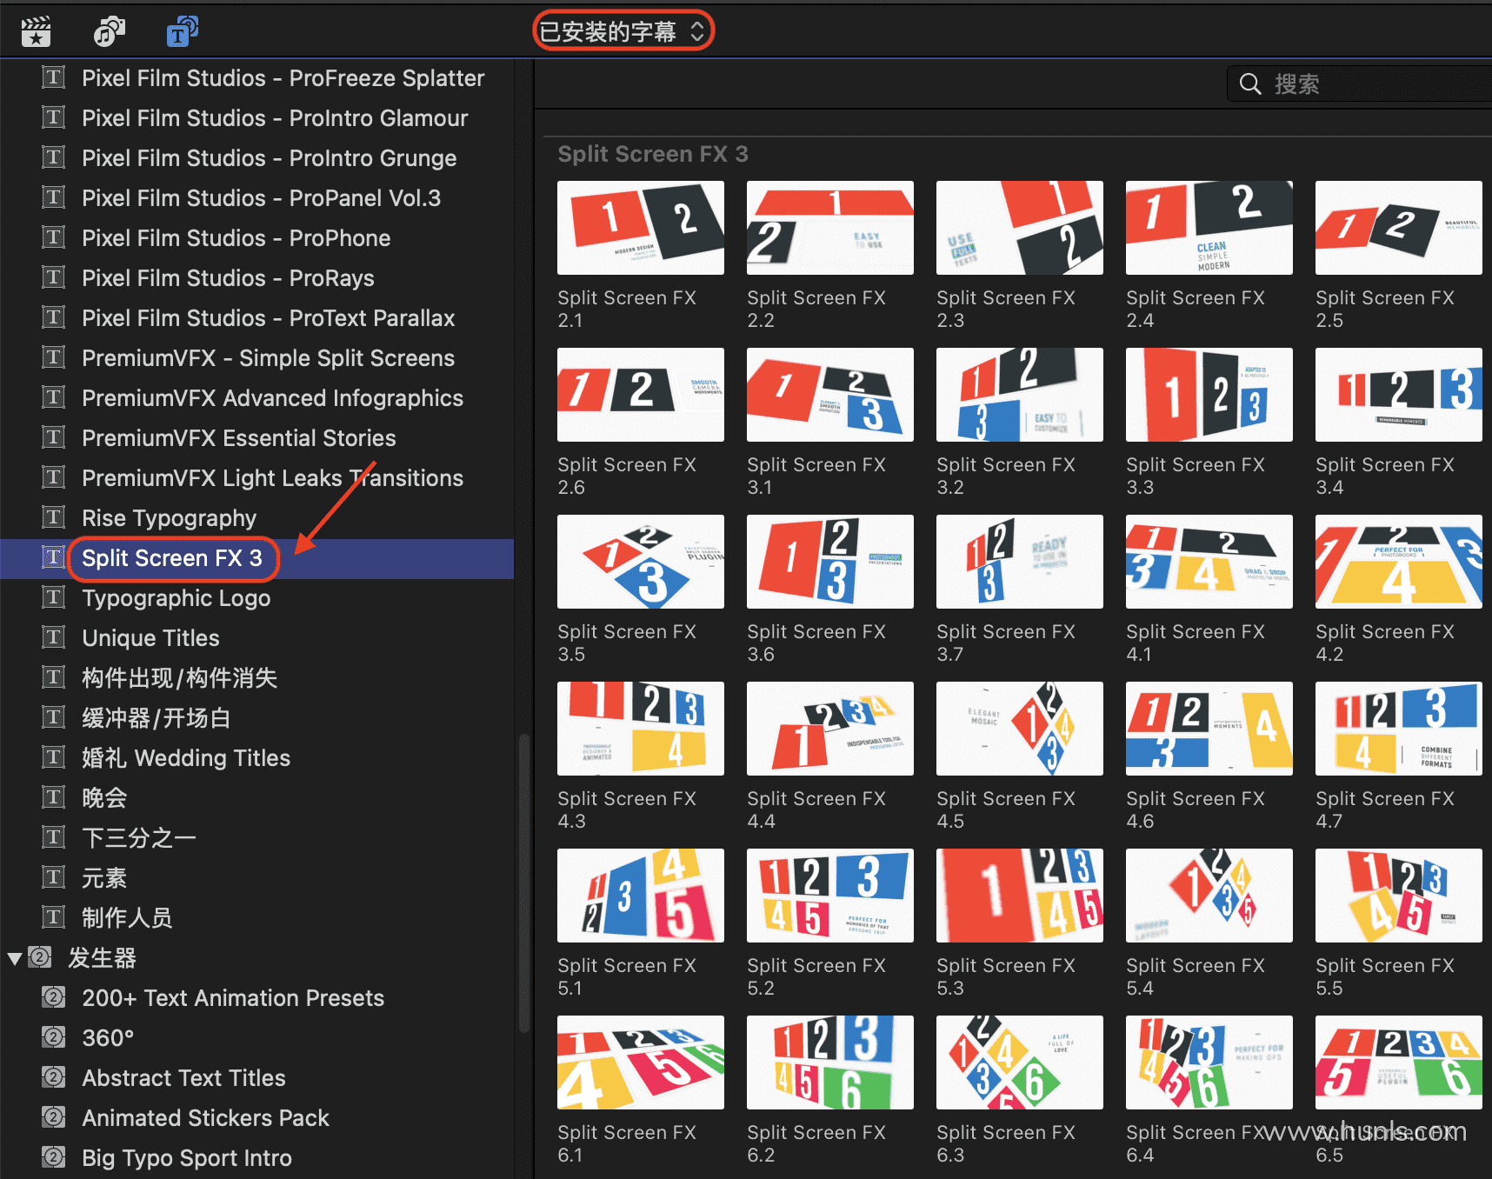This screenshot has width=1492, height=1179.
Task: Select Animated Stickers Pack generator category
Action: click(205, 1118)
